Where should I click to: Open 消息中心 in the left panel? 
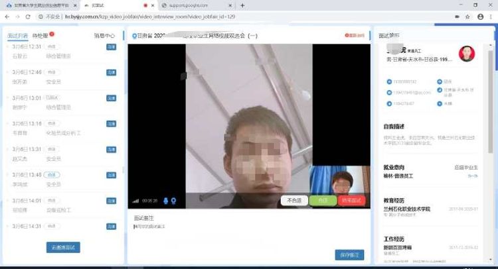[x=104, y=36]
